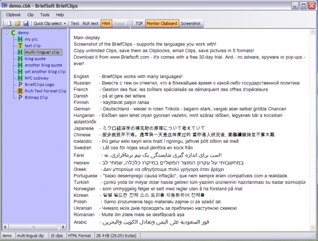
Task: Click the R icon beside Rich Text Format Clip
Action: [20, 91]
